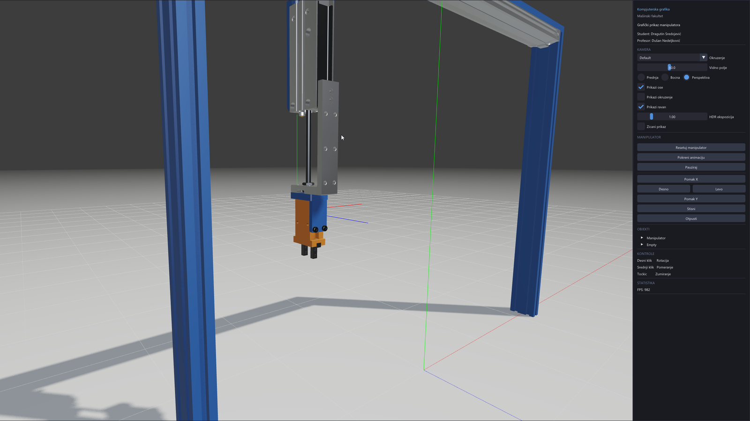The height and width of the screenshot is (421, 750).
Task: Select the Bocna camera view
Action: click(x=665, y=77)
